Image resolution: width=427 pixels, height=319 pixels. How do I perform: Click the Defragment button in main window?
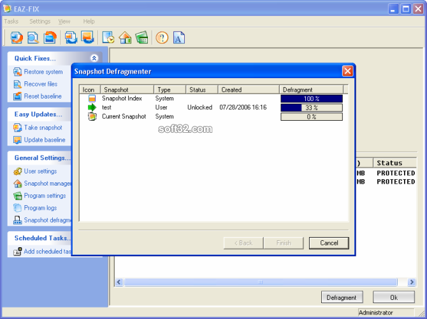(342, 297)
